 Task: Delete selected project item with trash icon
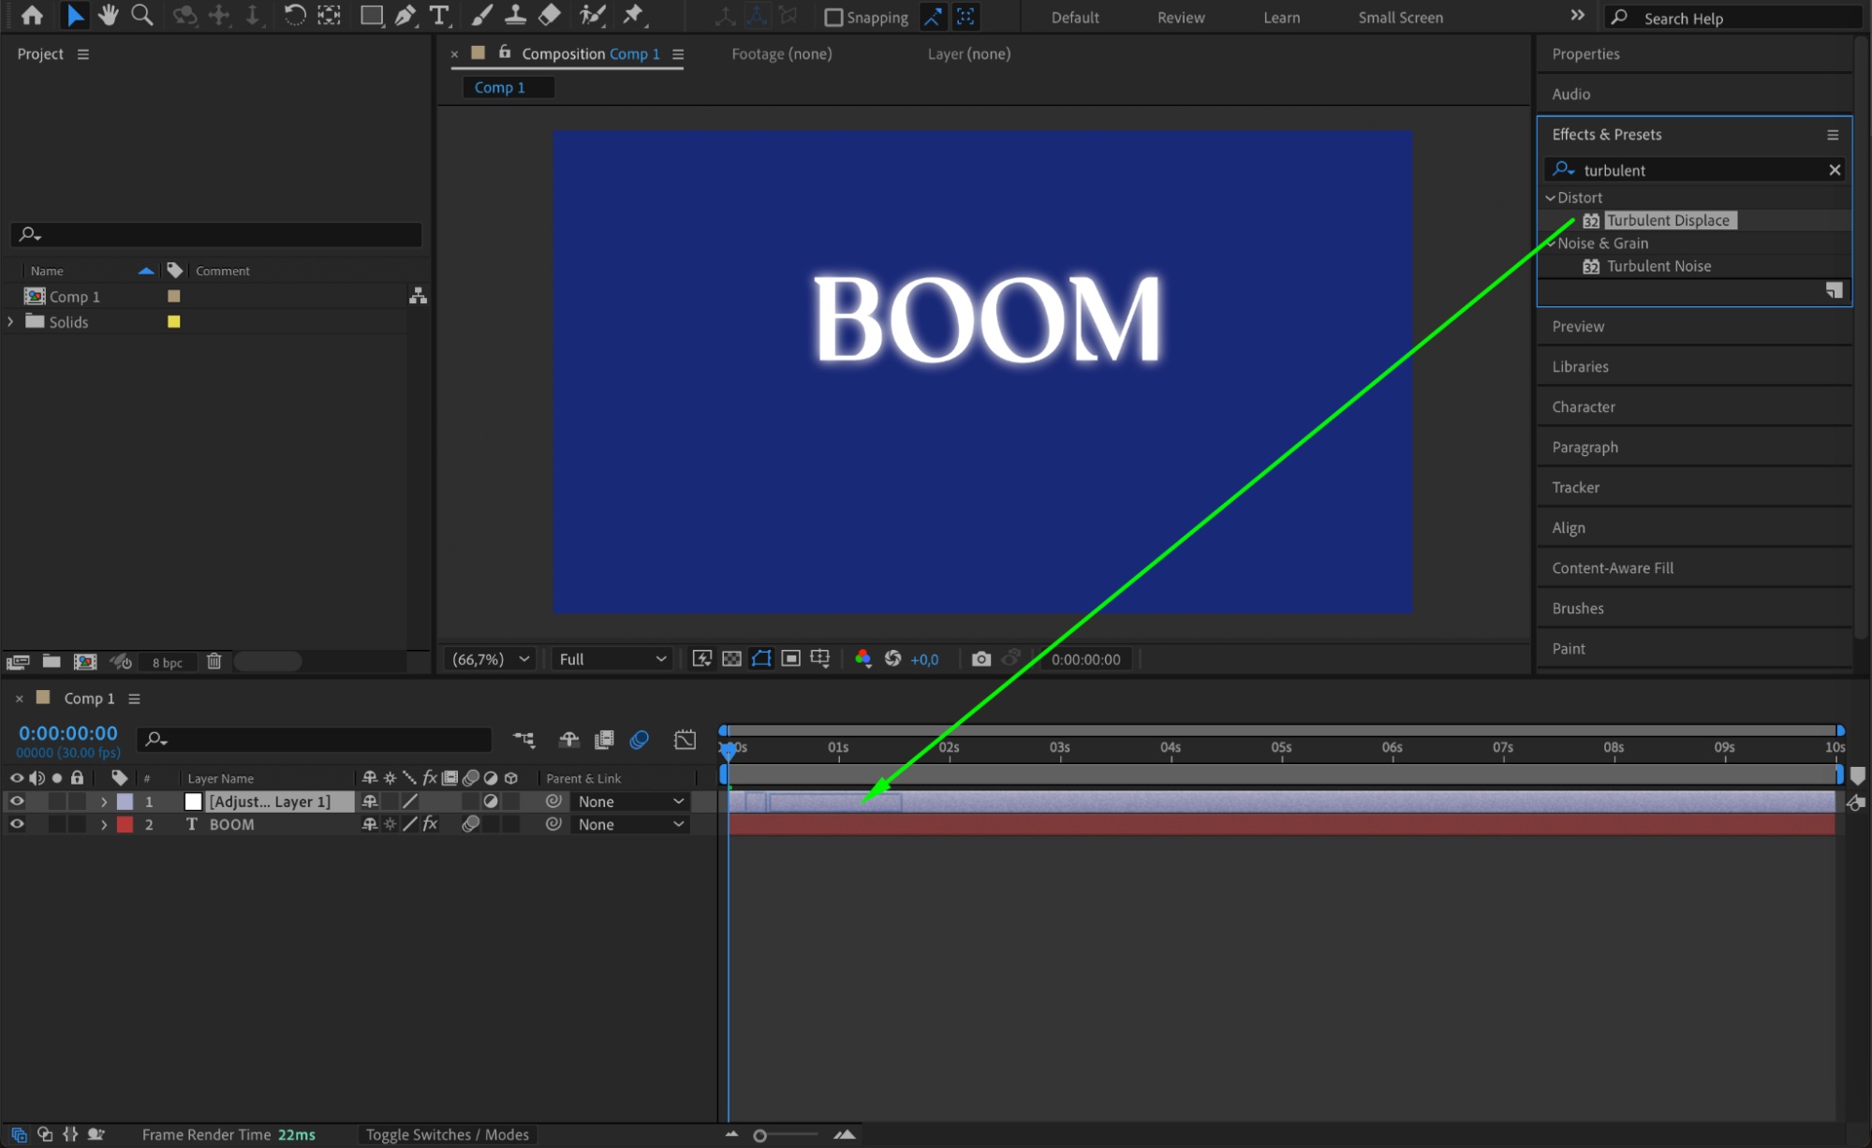pos(214,661)
